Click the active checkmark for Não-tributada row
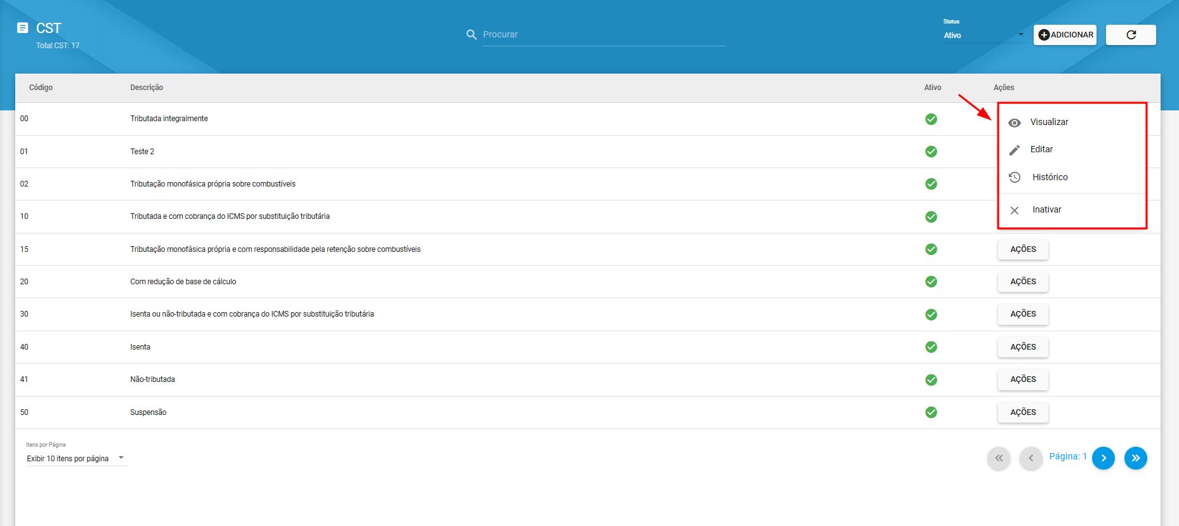The image size is (1179, 526). [931, 380]
